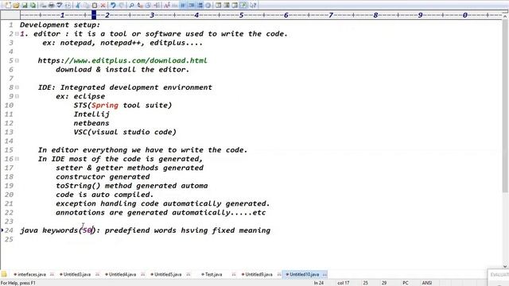Click 'constructor generated' on line 18
509x286 pixels.
(x=103, y=176)
